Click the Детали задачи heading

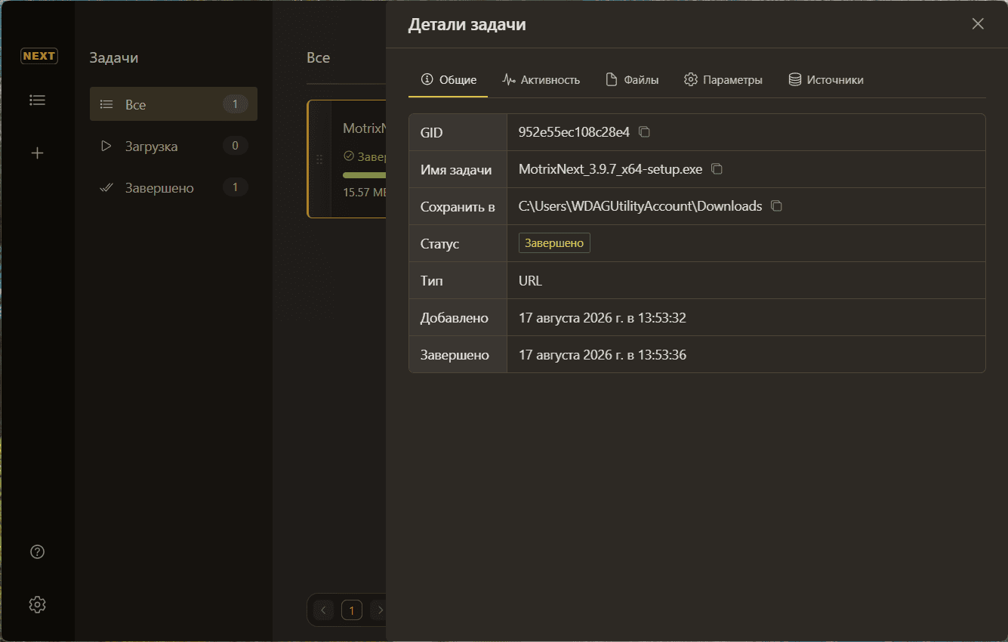tap(467, 25)
